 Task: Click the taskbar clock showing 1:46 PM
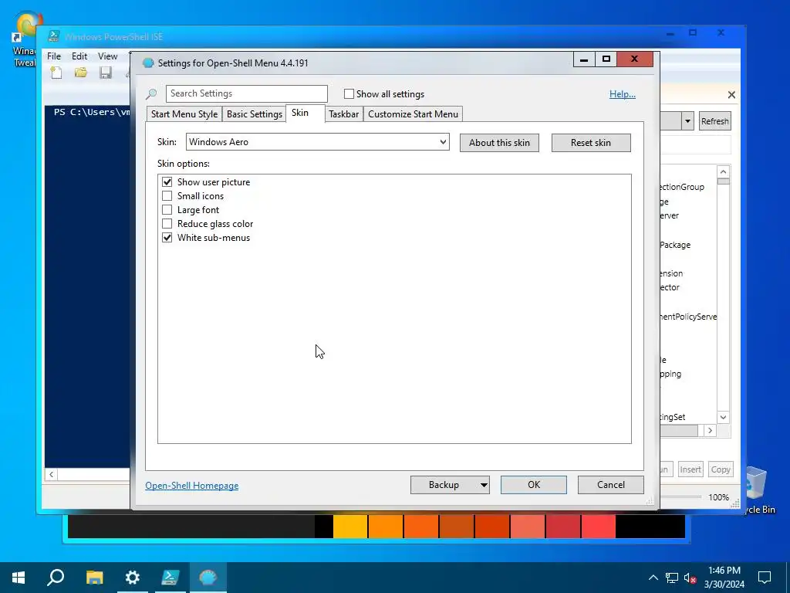[x=724, y=578]
